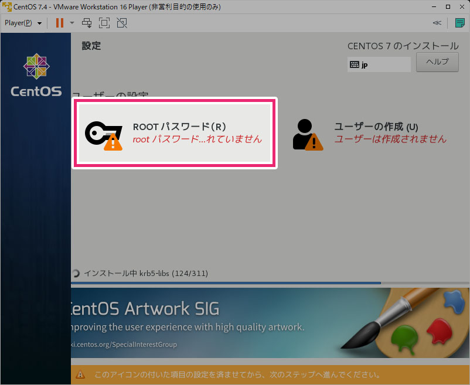470x385 pixels.
Task: Enter full screen mode icon
Action: click(x=104, y=23)
